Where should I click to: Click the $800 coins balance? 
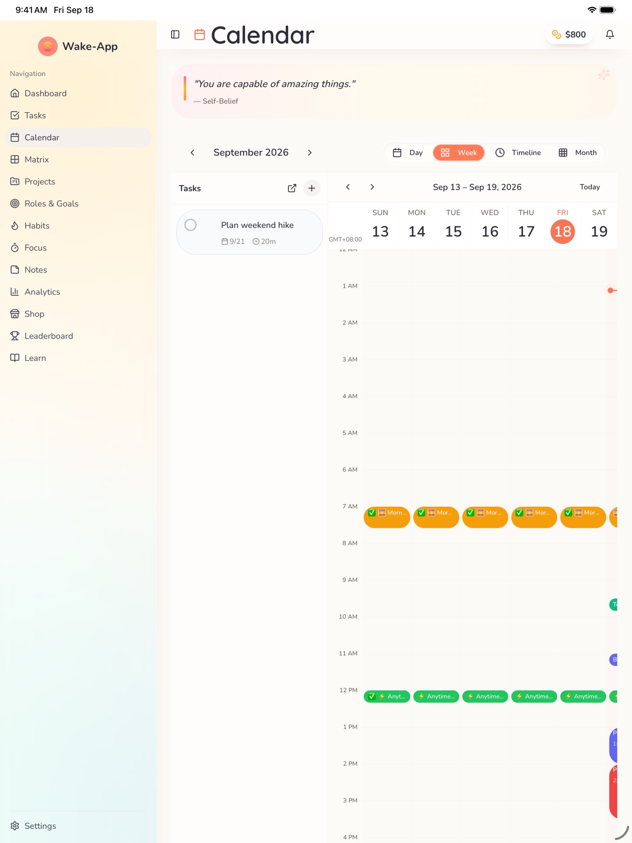(x=569, y=34)
